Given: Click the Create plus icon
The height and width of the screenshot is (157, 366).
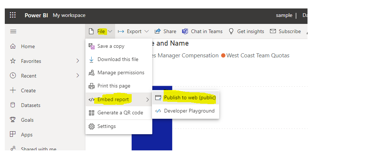Looking at the screenshot, I should click(13, 90).
